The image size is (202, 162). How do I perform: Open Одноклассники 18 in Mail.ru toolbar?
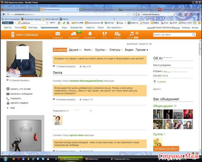coord(94,23)
